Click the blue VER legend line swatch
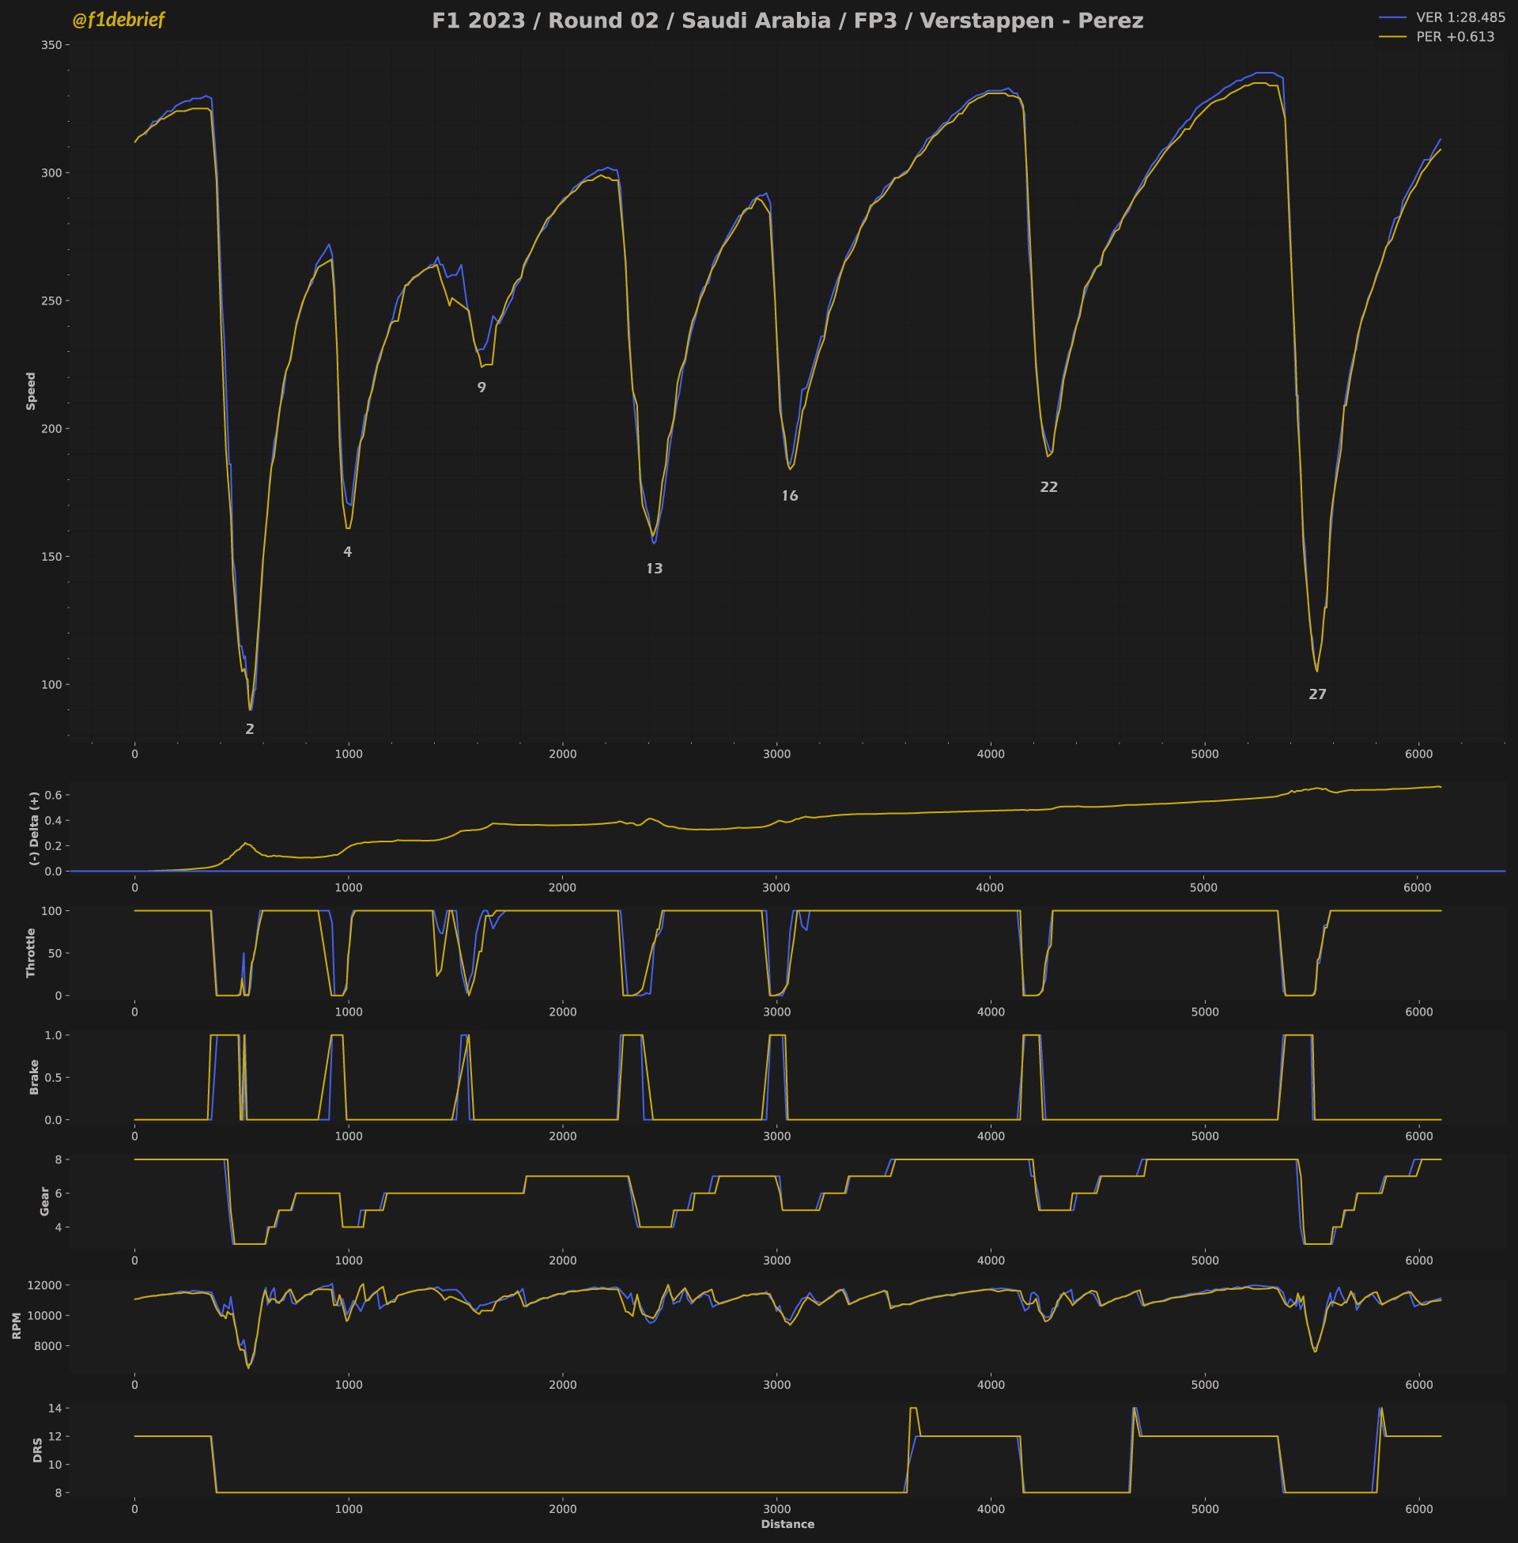The width and height of the screenshot is (1518, 1543). point(1392,17)
